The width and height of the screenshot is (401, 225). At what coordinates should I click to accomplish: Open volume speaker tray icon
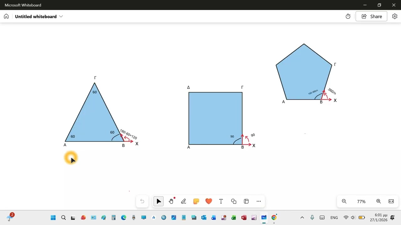coord(353,217)
